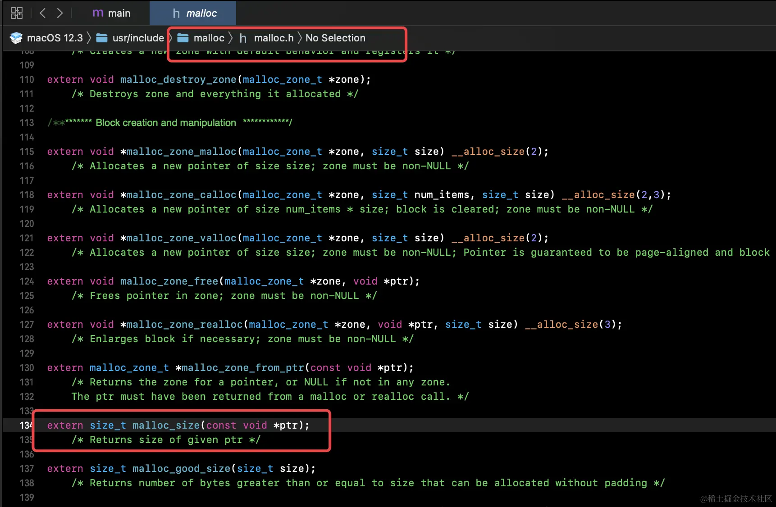The width and height of the screenshot is (776, 507).
Task: Click 'The ptr must have been returned' comment
Action: [270, 397]
